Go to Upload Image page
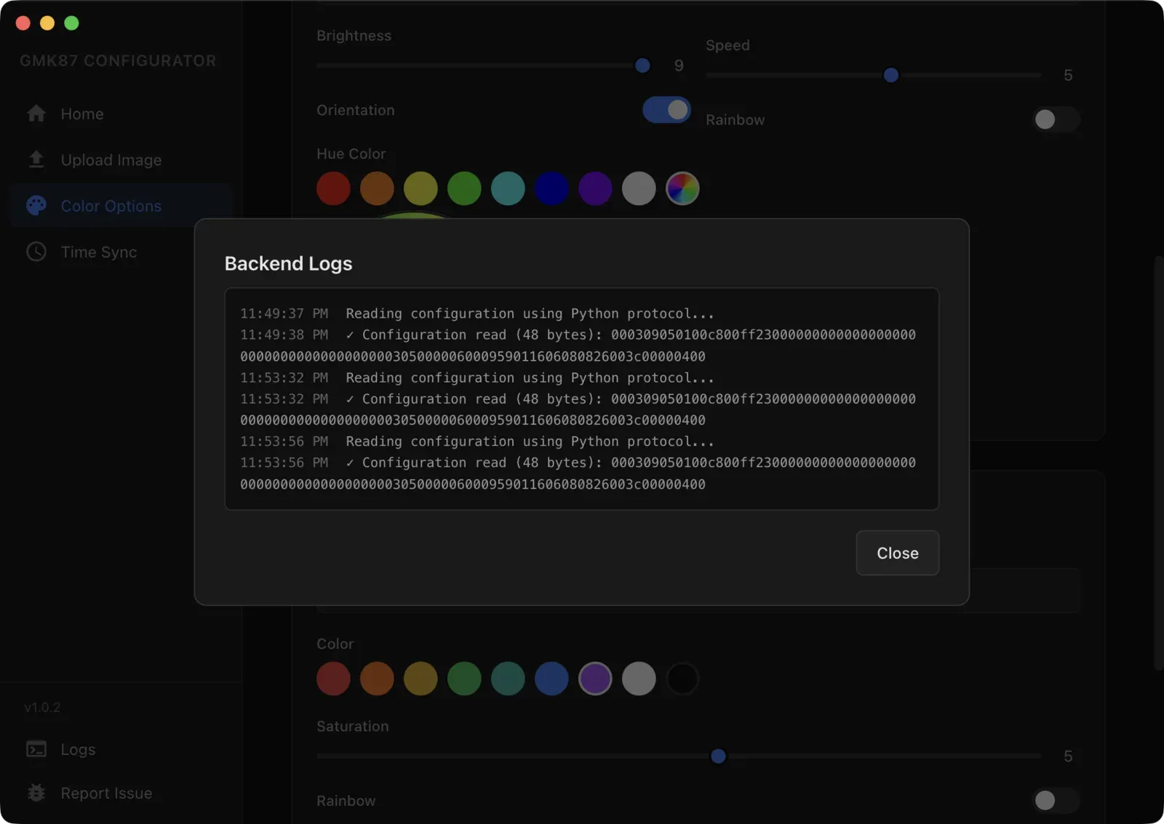The image size is (1164, 824). [x=121, y=159]
